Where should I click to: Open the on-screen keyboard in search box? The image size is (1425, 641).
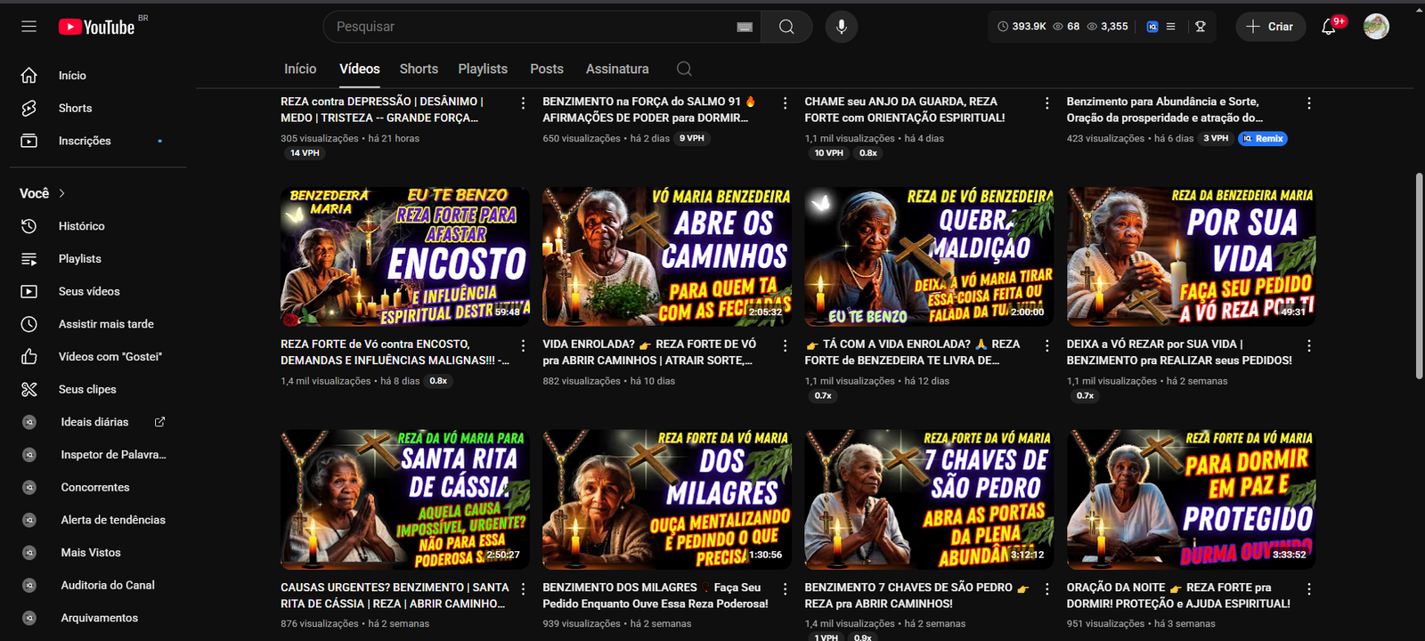[x=745, y=27]
